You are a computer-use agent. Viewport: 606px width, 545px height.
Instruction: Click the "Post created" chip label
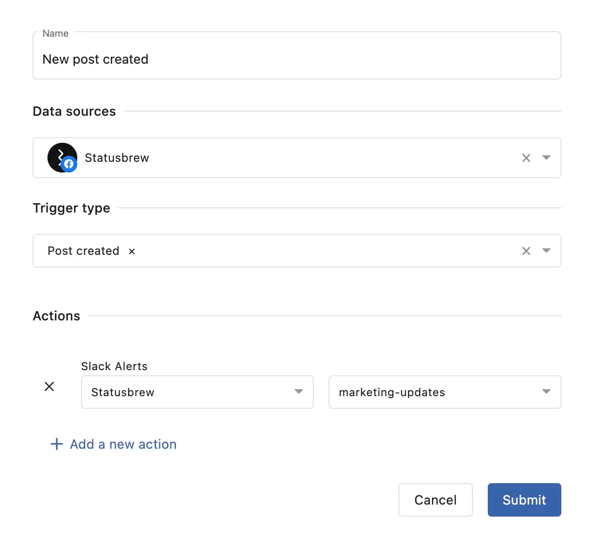[83, 251]
